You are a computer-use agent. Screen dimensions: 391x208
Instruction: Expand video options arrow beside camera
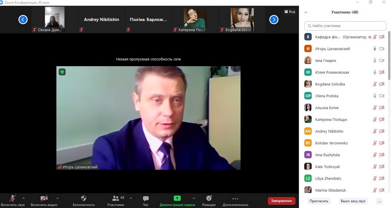tap(58, 198)
